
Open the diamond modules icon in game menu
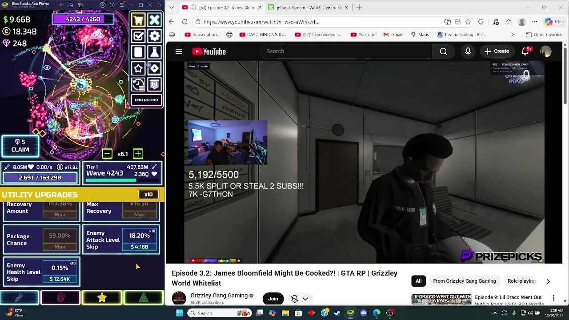pos(154,68)
